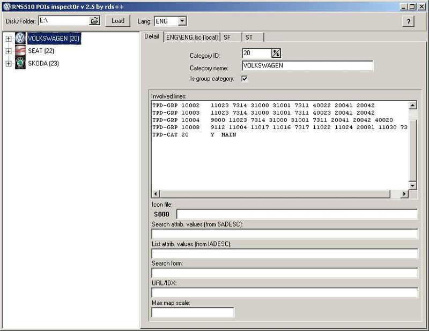This screenshot has width=429, height=331.
Task: Click the Category ID input field
Action: [x=257, y=53]
